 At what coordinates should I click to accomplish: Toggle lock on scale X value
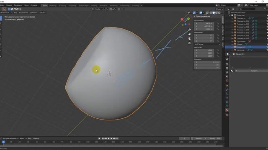[218, 50]
